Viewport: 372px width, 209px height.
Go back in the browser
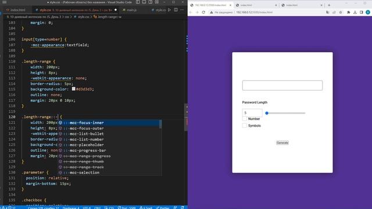(191, 12)
